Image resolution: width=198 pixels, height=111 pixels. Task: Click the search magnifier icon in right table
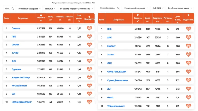pyautogui.click(x=118, y=8)
